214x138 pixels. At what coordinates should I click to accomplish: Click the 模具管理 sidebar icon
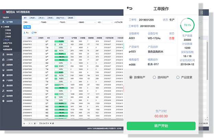tap(3, 75)
